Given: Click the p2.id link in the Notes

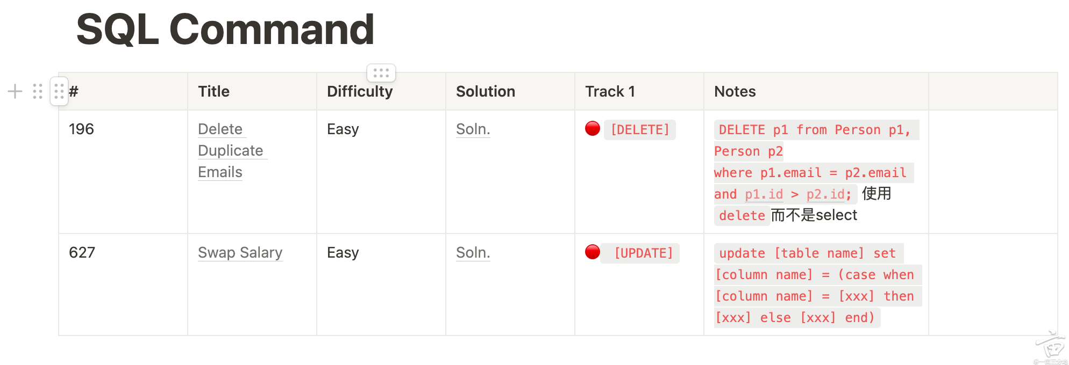Looking at the screenshot, I should point(825,194).
